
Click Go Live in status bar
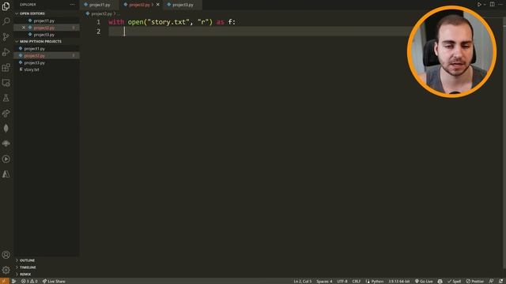coord(424,281)
